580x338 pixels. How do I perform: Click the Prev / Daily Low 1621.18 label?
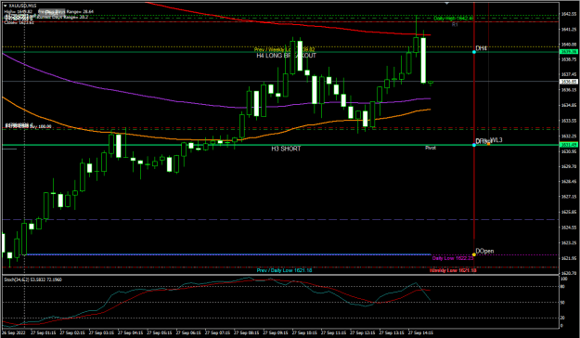point(285,270)
